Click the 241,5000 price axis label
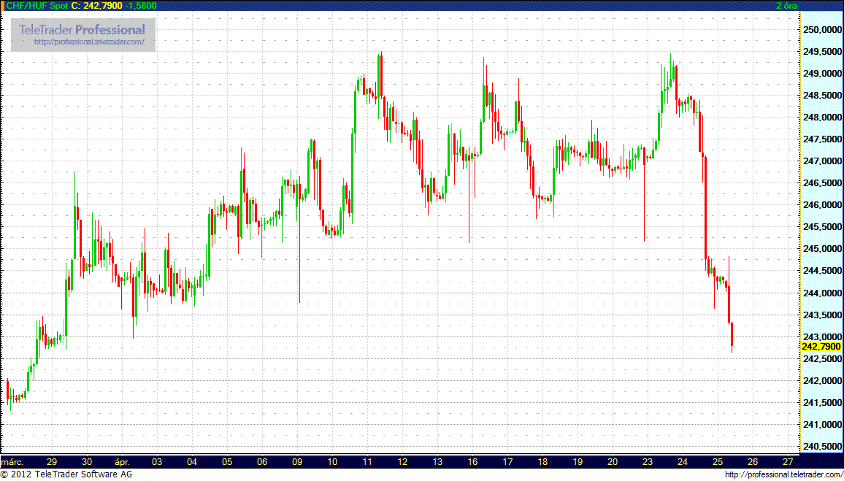Screen dimensions: 844x481 coord(821,403)
